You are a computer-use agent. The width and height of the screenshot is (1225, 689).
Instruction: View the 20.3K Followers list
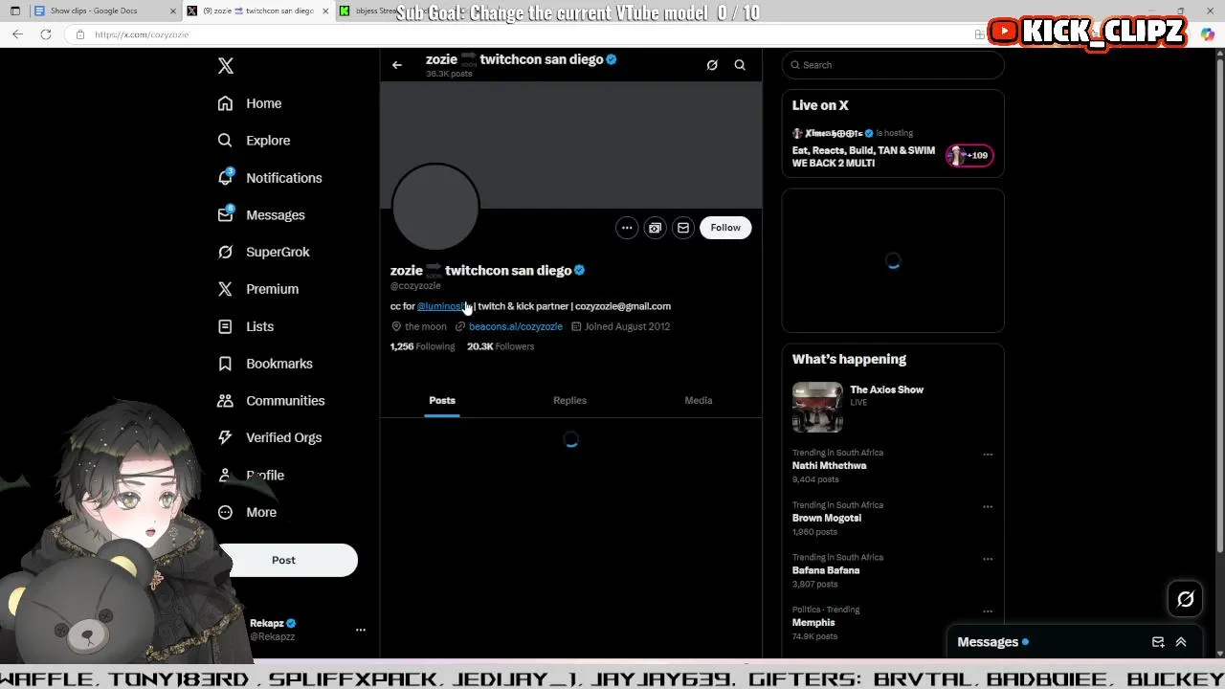(501, 346)
